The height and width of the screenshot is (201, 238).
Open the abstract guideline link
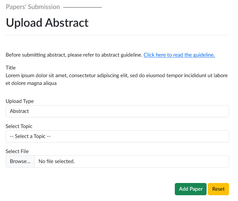[179, 55]
